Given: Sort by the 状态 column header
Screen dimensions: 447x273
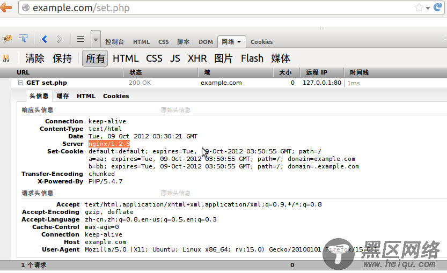Looking at the screenshot, I should pyautogui.click(x=161, y=72).
